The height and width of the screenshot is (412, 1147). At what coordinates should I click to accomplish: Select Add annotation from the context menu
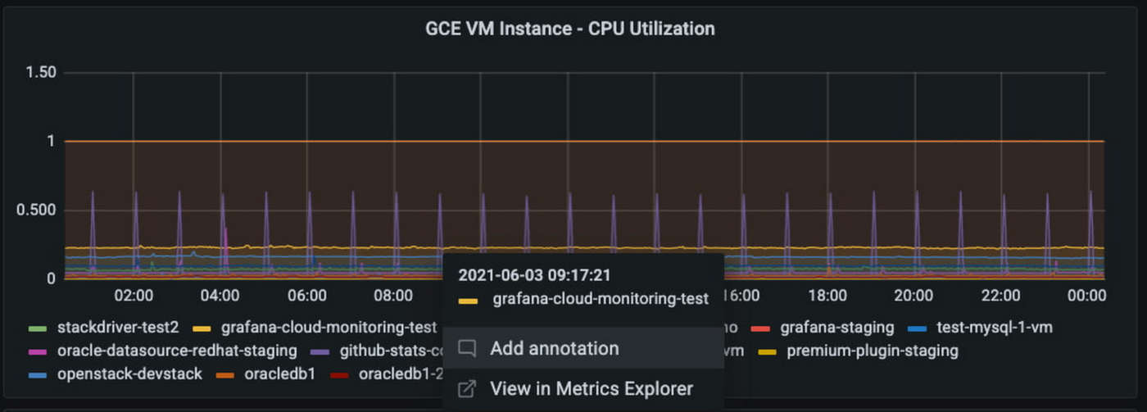(x=554, y=348)
